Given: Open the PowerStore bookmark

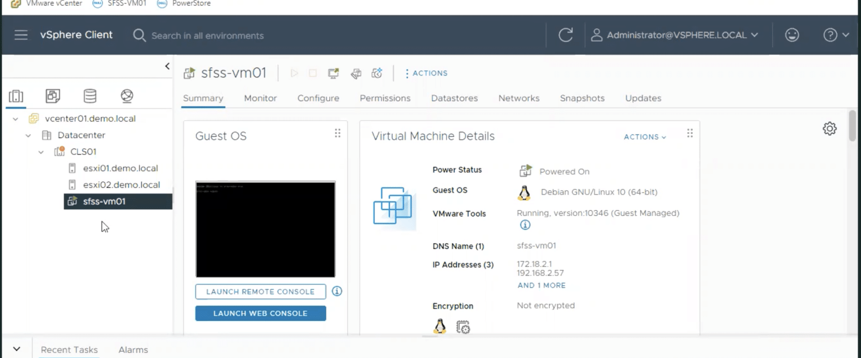Looking at the screenshot, I should pyautogui.click(x=184, y=4).
